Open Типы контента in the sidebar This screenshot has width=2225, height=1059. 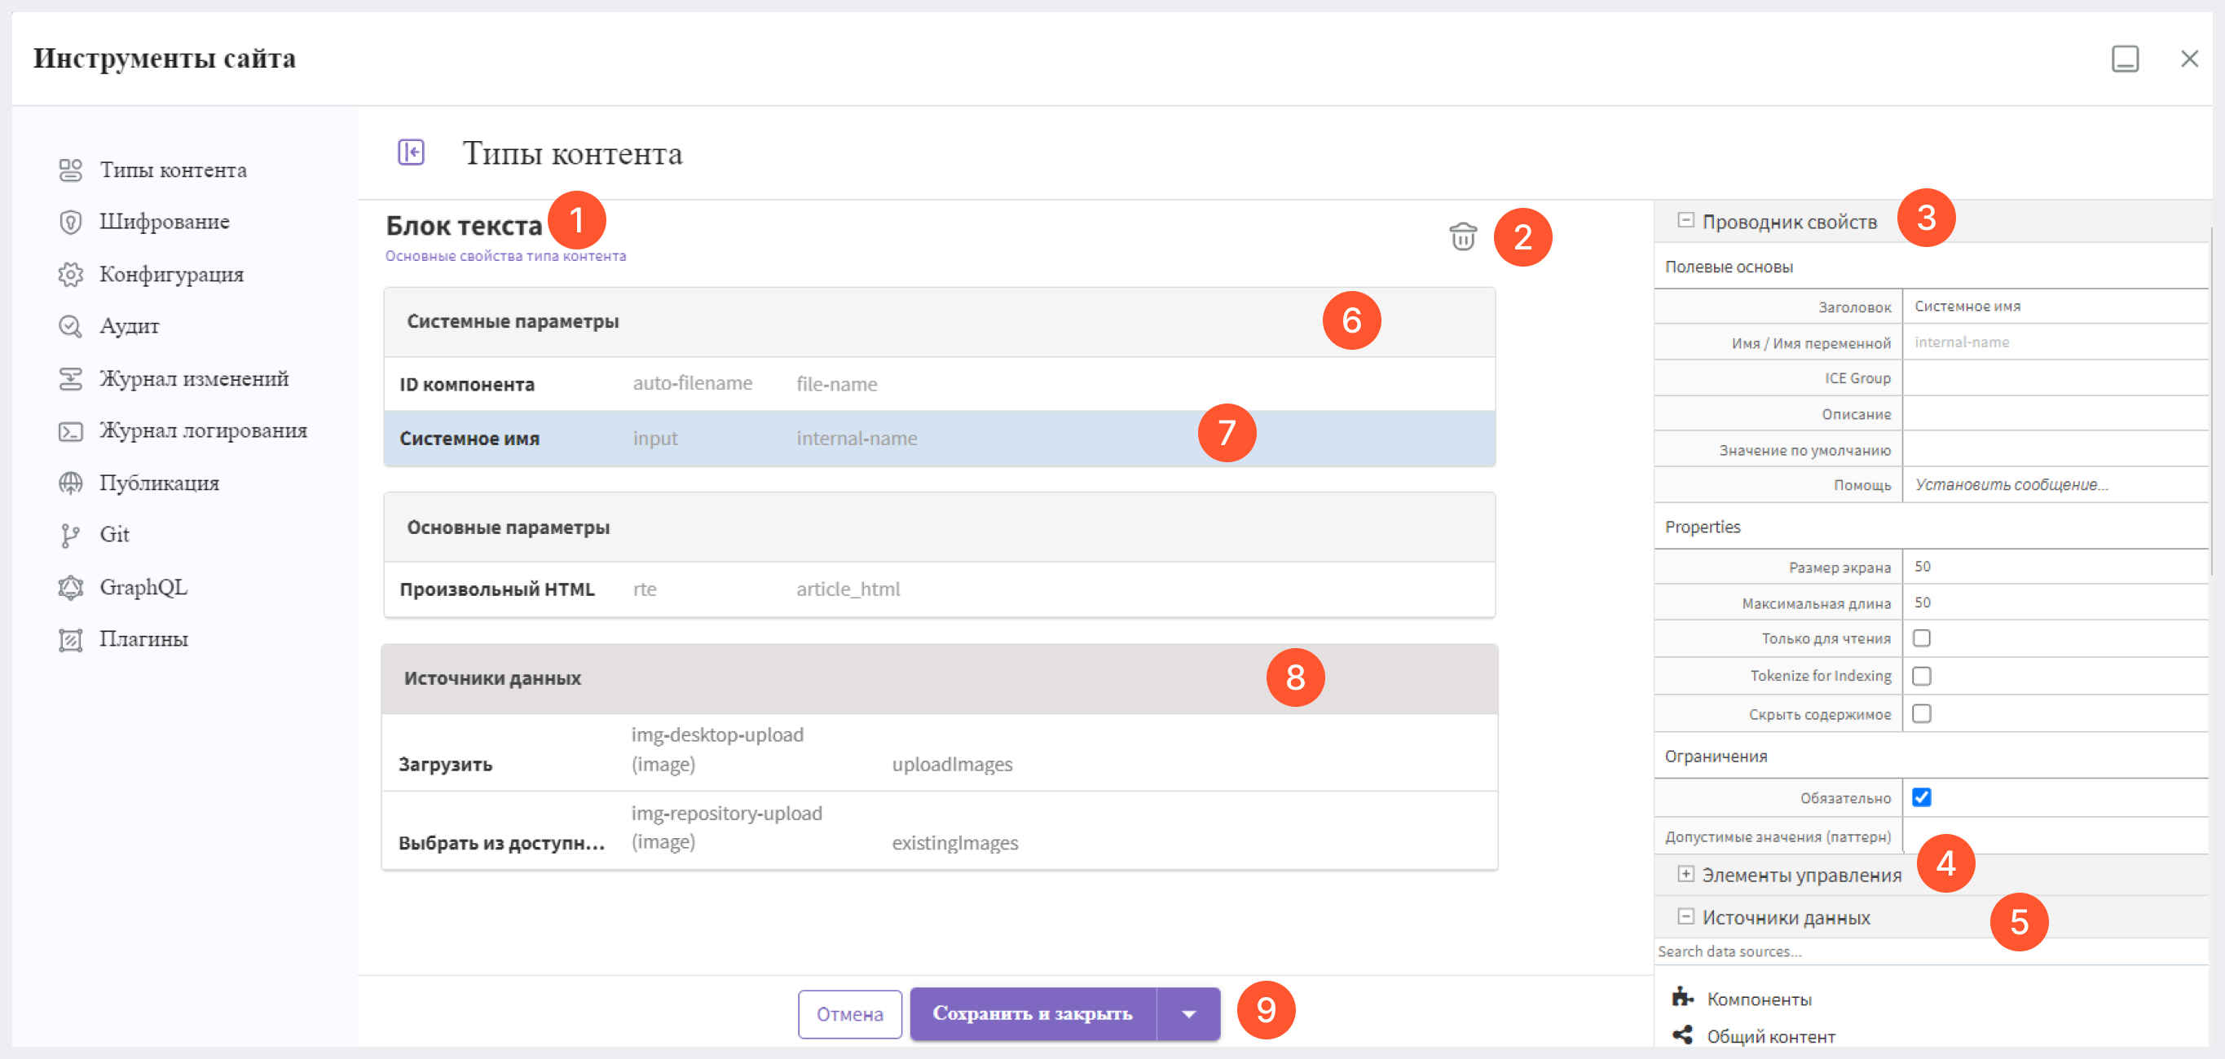(173, 170)
